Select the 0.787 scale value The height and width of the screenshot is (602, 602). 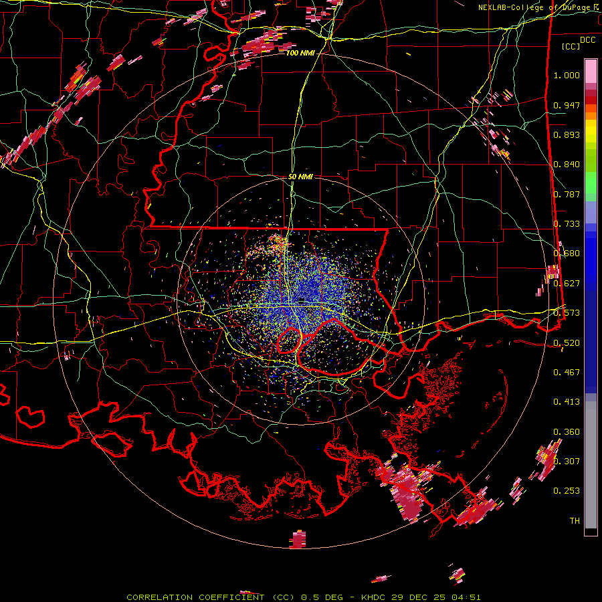point(567,194)
